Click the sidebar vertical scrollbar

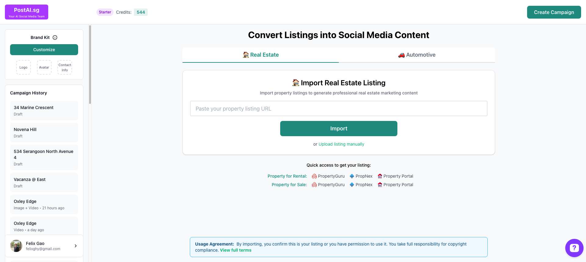[90, 65]
